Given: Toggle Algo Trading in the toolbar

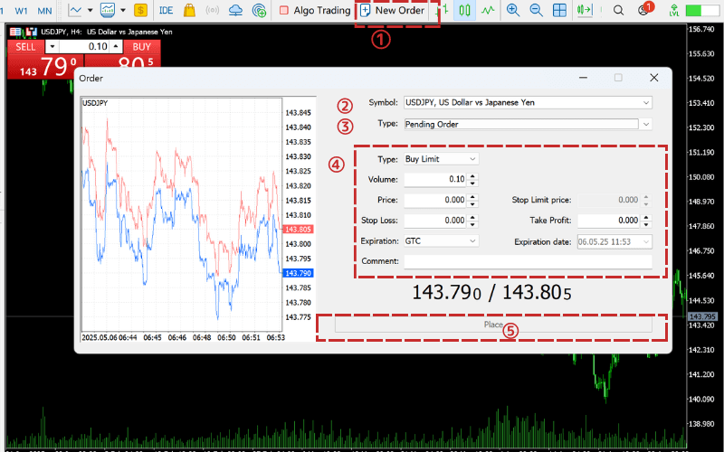Looking at the screenshot, I should (x=314, y=11).
